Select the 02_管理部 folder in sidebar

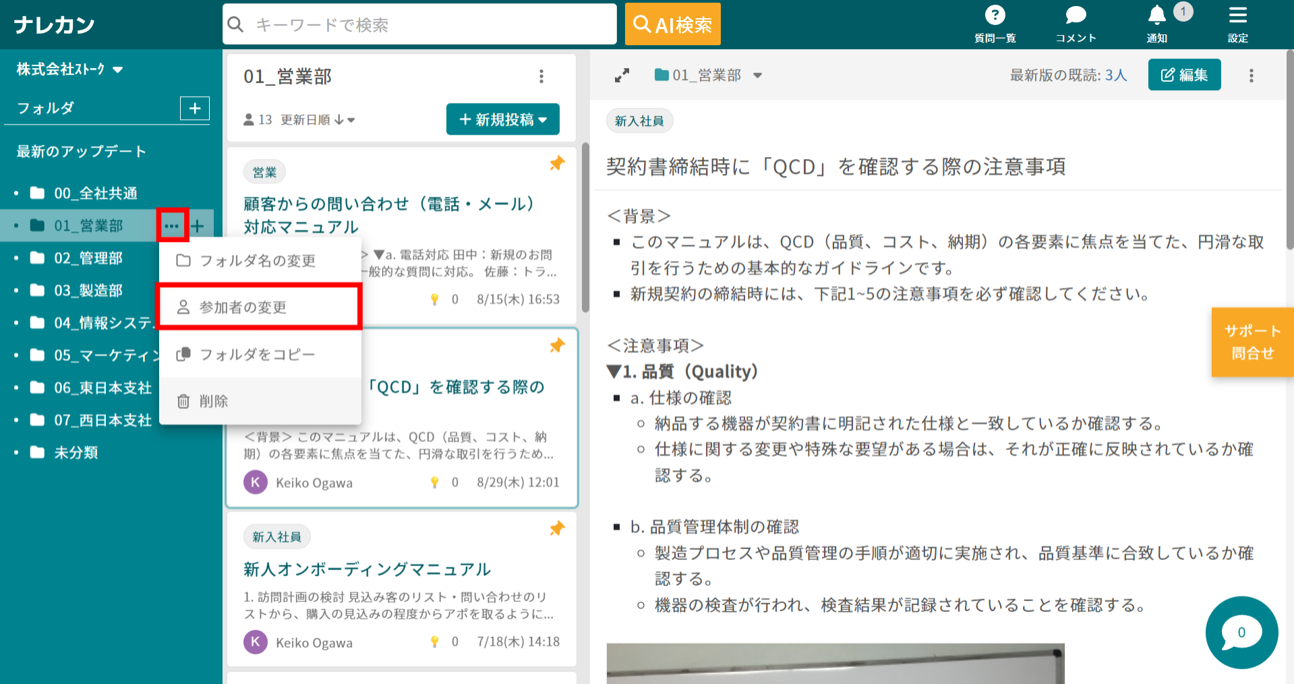88,258
